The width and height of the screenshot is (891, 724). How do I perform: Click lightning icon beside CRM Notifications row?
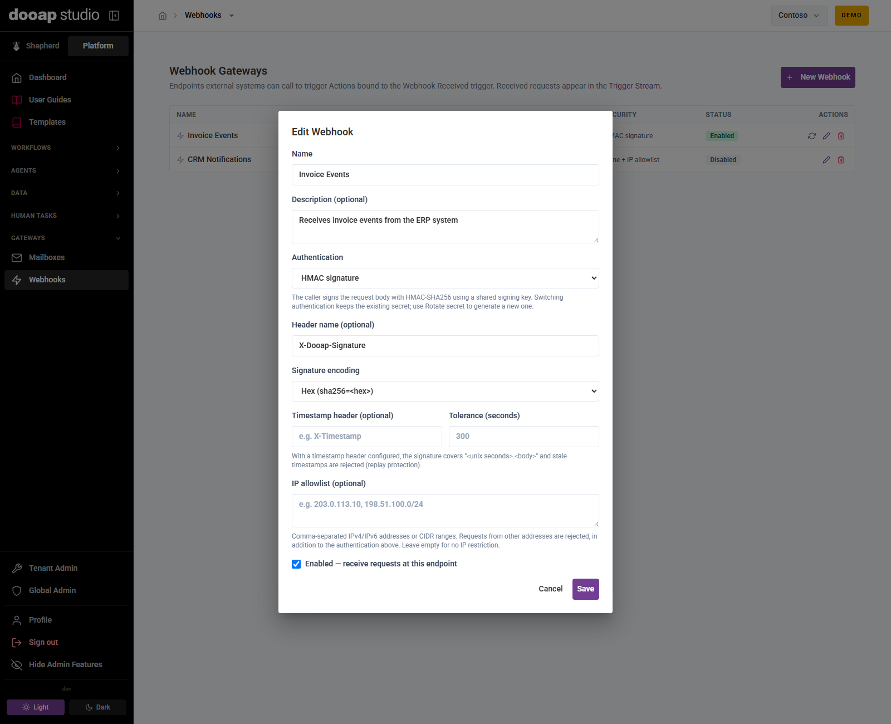coord(180,160)
